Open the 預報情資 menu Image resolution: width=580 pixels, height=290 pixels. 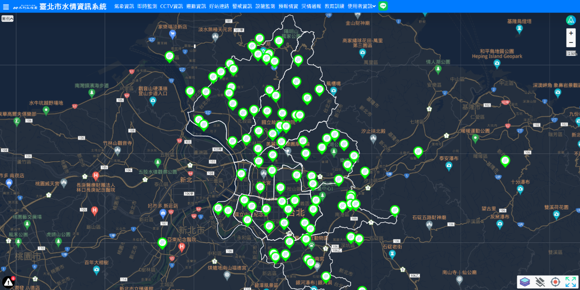288,7
